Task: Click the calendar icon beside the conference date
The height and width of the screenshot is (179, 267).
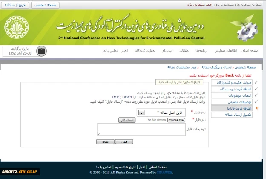Action: pyautogui.click(x=41, y=51)
